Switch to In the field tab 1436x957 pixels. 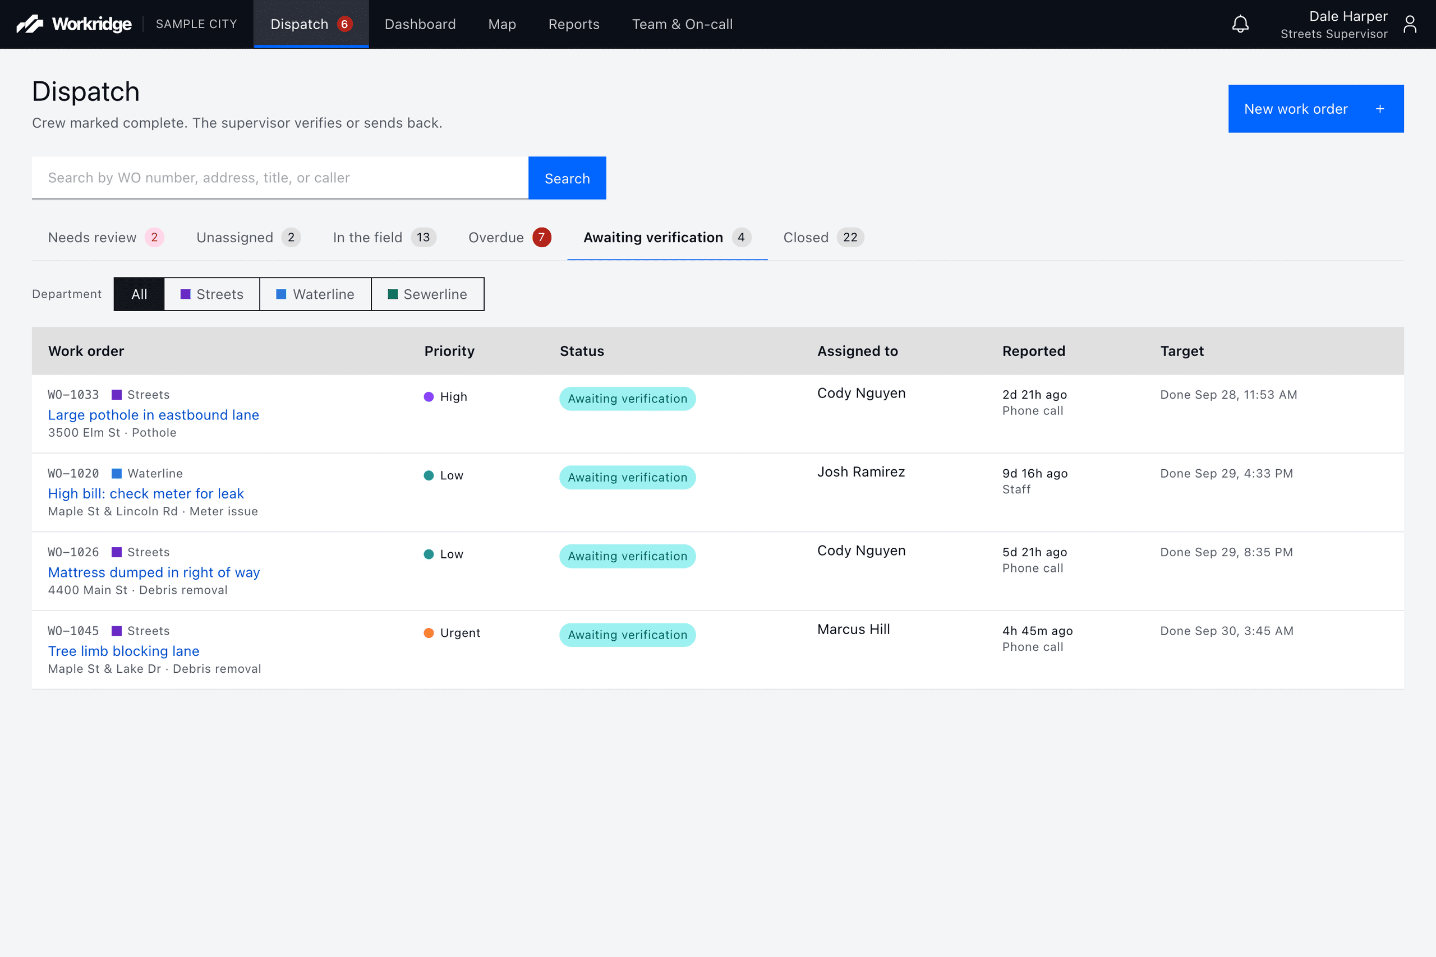click(x=385, y=237)
